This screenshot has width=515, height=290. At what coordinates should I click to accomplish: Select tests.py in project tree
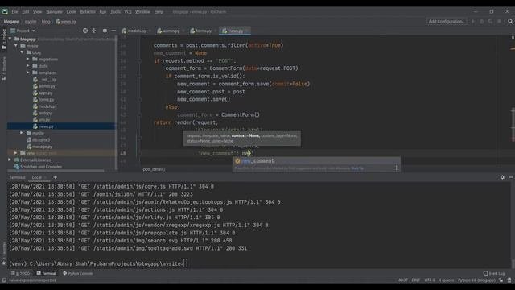pos(43,113)
